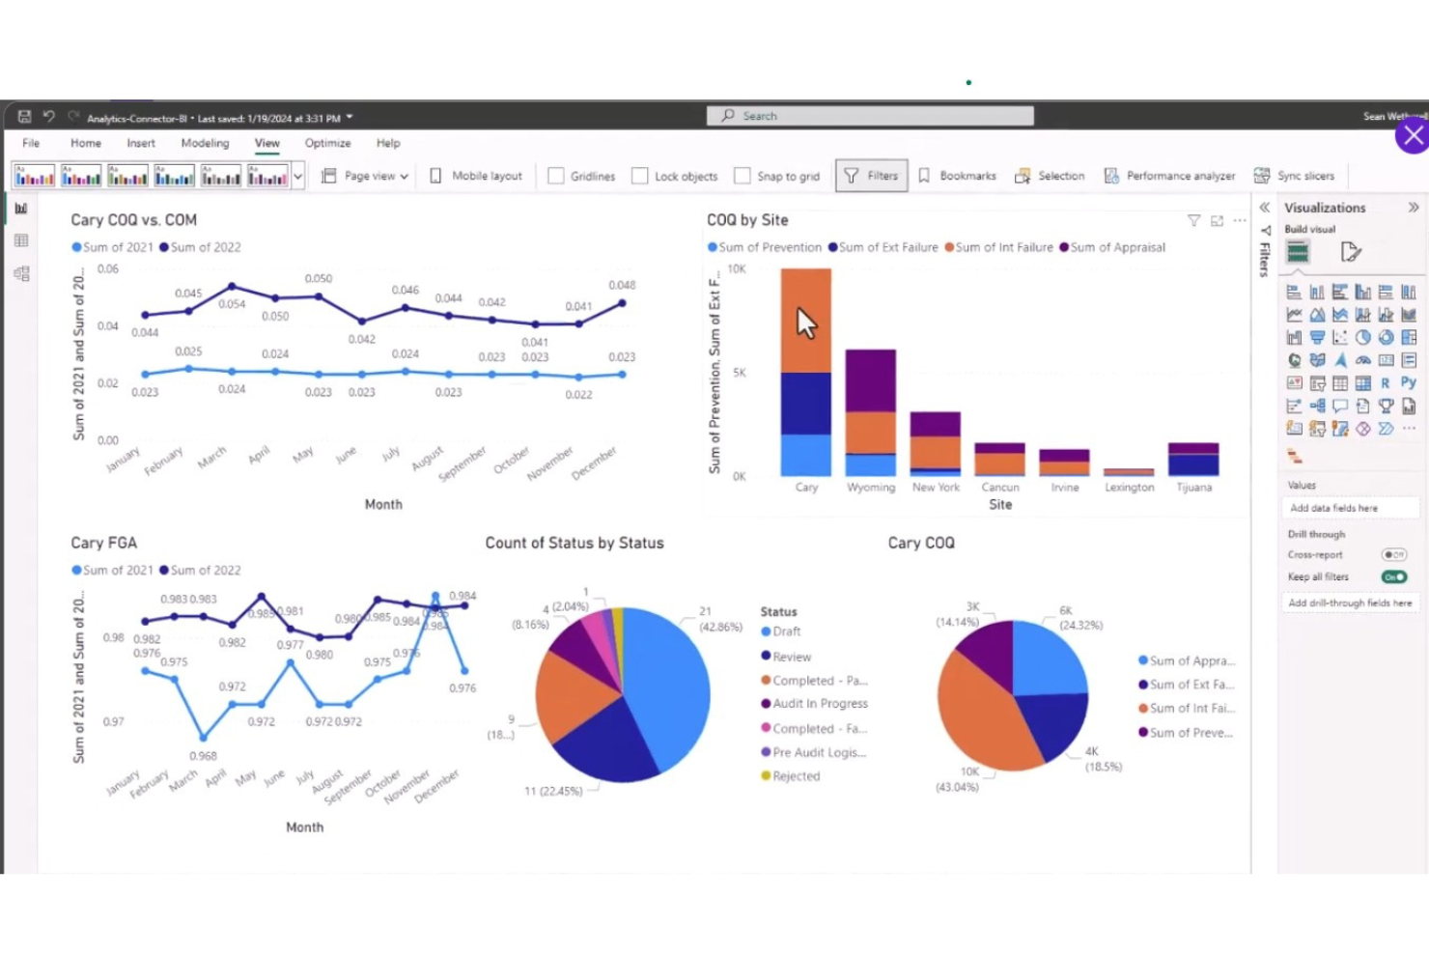Expand the Filters pane chevron
The height and width of the screenshot is (953, 1429).
click(x=1265, y=208)
